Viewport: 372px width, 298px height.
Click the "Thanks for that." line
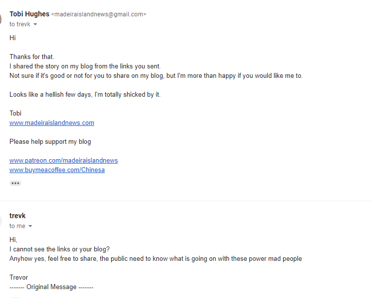point(32,57)
